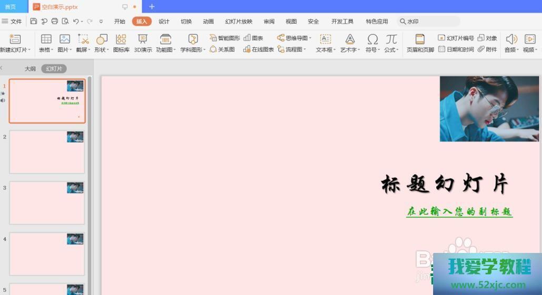This screenshot has height=295, width=542.
Task: Click the 页眉和页脚 header and footer icon
Action: tap(420, 43)
